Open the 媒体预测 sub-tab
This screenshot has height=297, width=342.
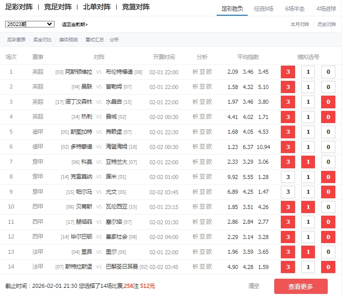(x=68, y=40)
